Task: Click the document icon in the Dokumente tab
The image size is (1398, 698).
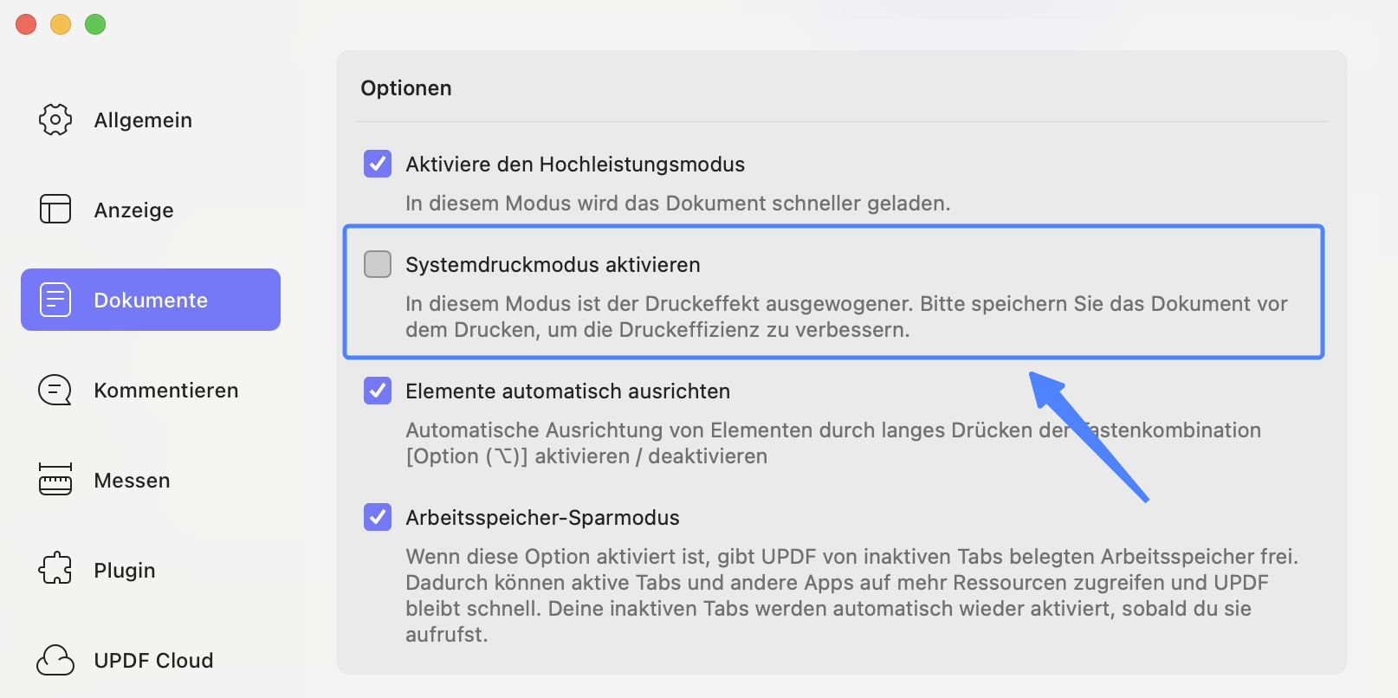Action: click(x=55, y=300)
